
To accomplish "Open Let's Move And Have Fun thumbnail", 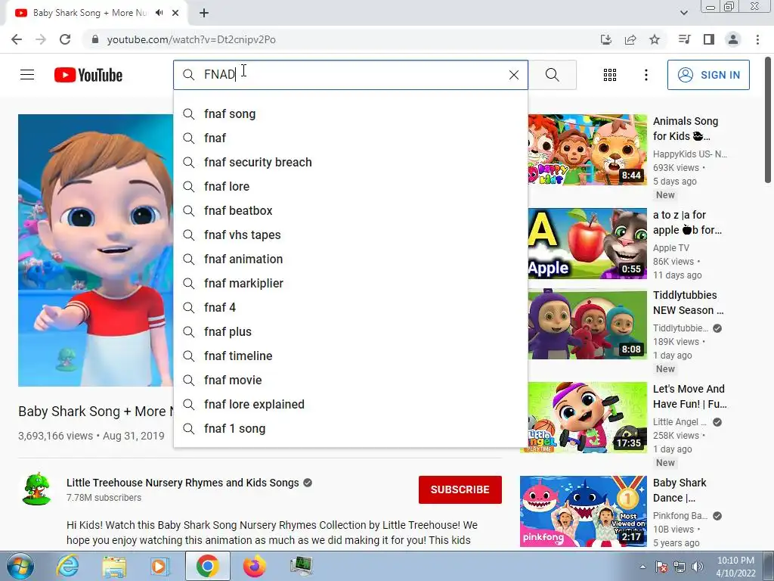I will 584,418.
